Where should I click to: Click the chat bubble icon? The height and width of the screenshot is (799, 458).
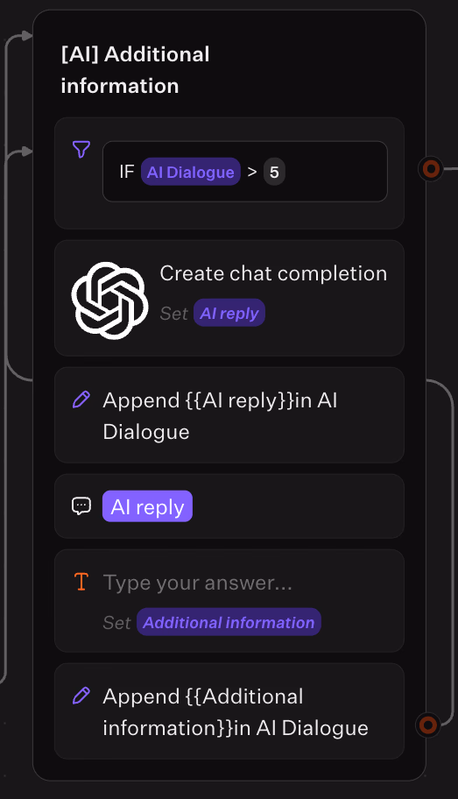tap(81, 506)
